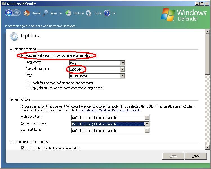Open History using the clock icon

68,13
